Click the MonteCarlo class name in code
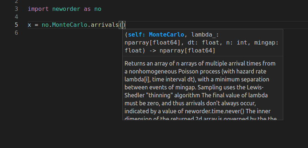The image size is (308, 148). point(70,25)
